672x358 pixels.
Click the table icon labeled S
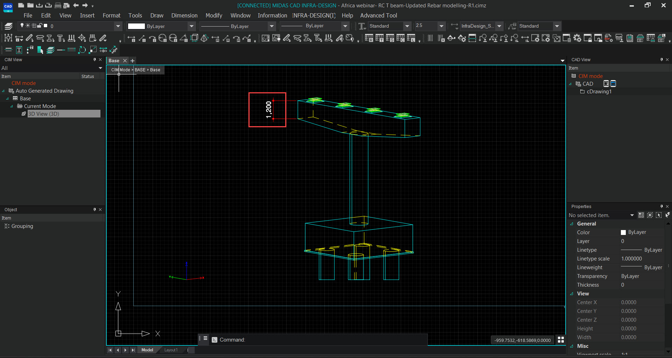(390, 38)
